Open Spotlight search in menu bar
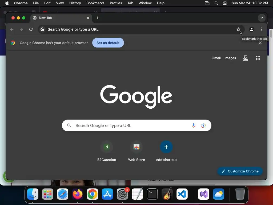Screen dimensions: 273x205 pos(216,3)
